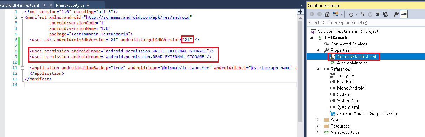Collapse the manifest element code block

[22, 17]
